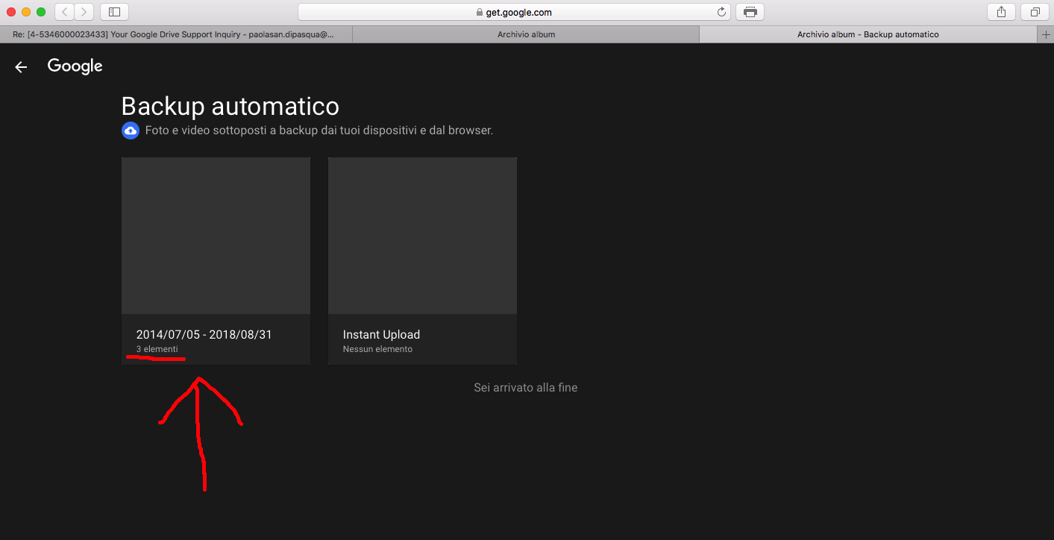The image size is (1054, 540).
Task: Switch to the Archivio album tab
Action: point(526,34)
